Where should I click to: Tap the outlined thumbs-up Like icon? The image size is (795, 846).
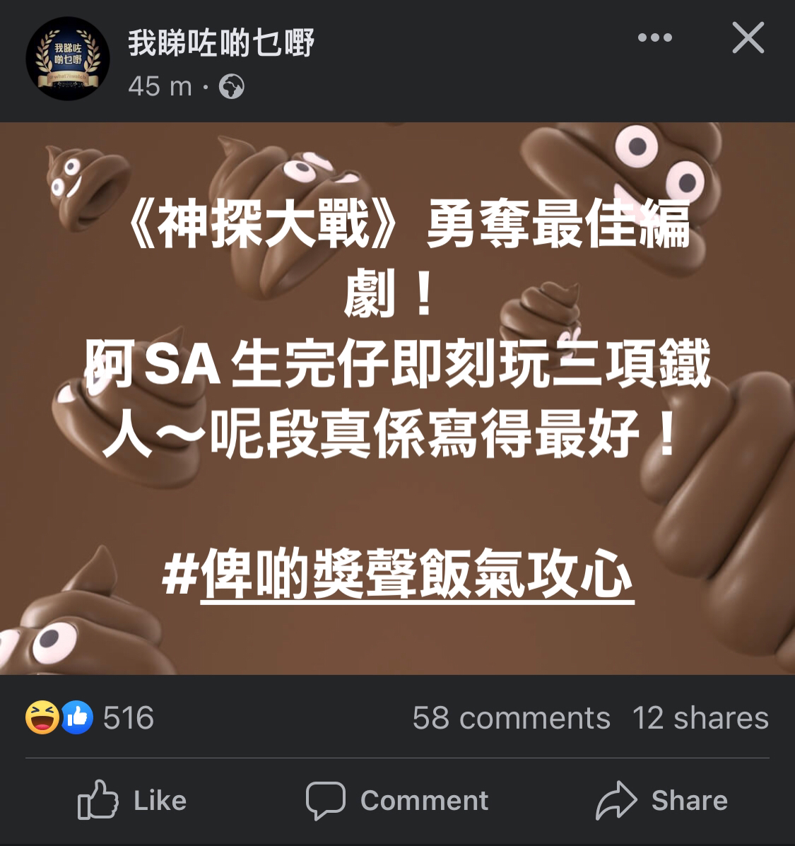tap(98, 799)
